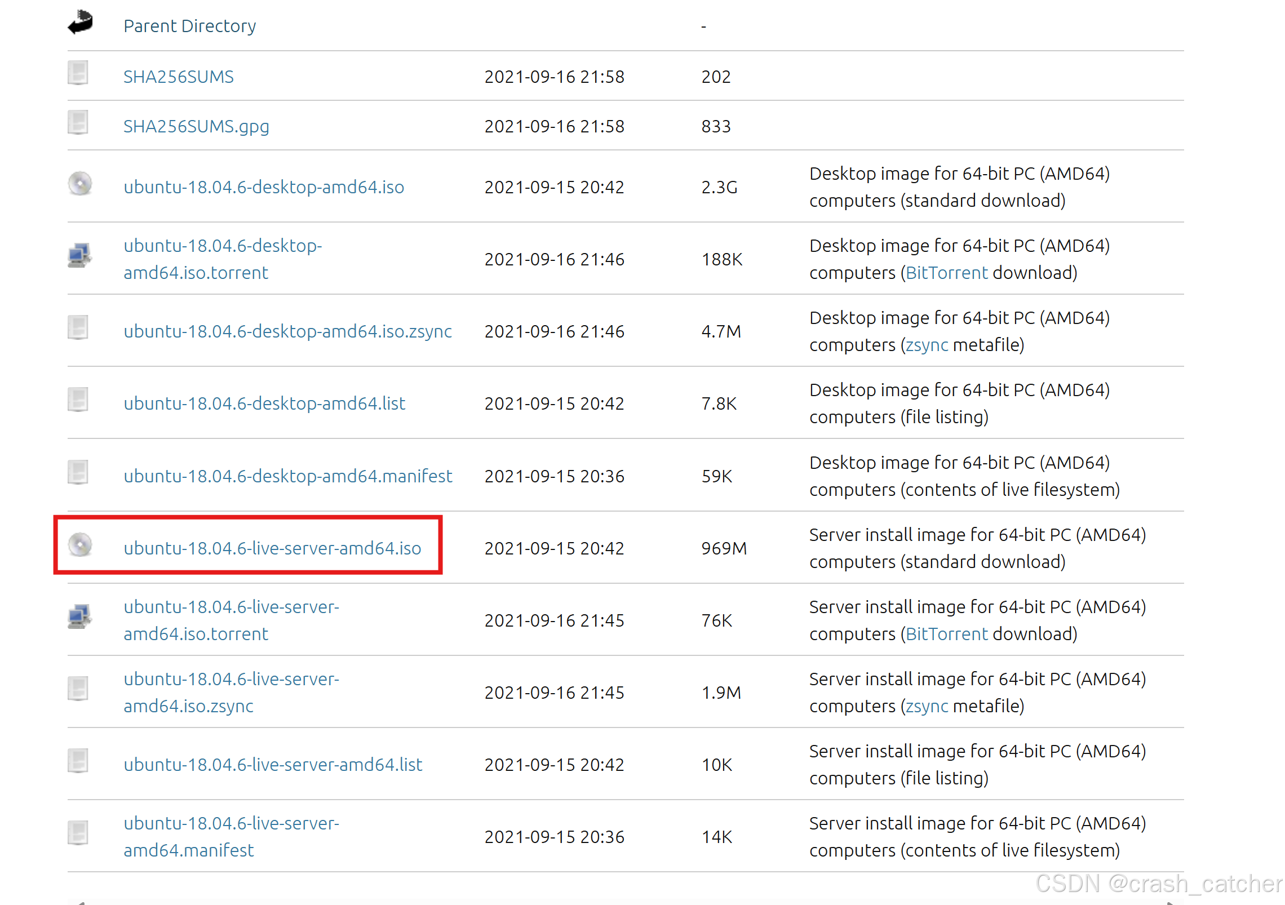Click the 188K size of desktop torrent

pyautogui.click(x=722, y=259)
